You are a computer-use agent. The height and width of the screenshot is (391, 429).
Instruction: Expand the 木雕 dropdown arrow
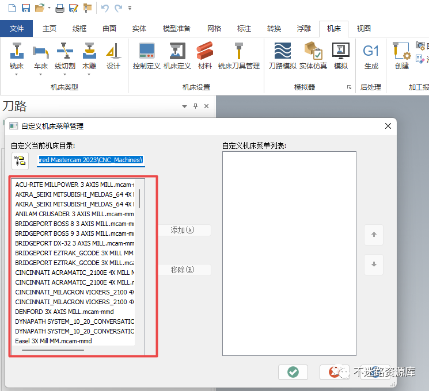tap(89, 74)
